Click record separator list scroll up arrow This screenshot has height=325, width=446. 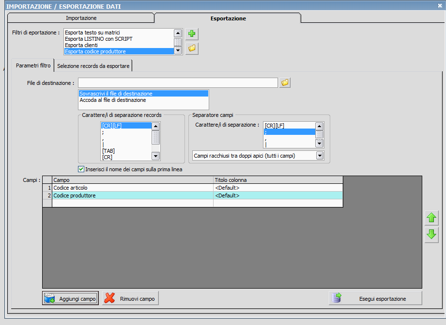pos(155,126)
